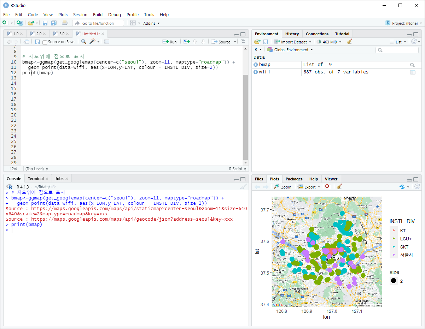Open Import Dataset dropdown
The image size is (425, 329).
[x=292, y=42]
